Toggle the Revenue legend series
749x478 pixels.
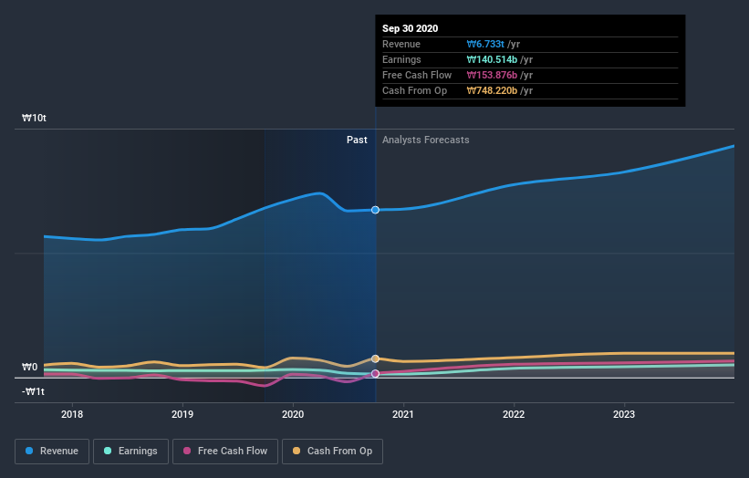coord(52,452)
